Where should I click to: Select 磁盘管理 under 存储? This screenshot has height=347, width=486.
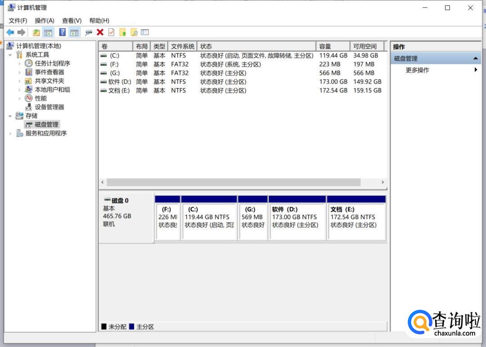pos(47,125)
